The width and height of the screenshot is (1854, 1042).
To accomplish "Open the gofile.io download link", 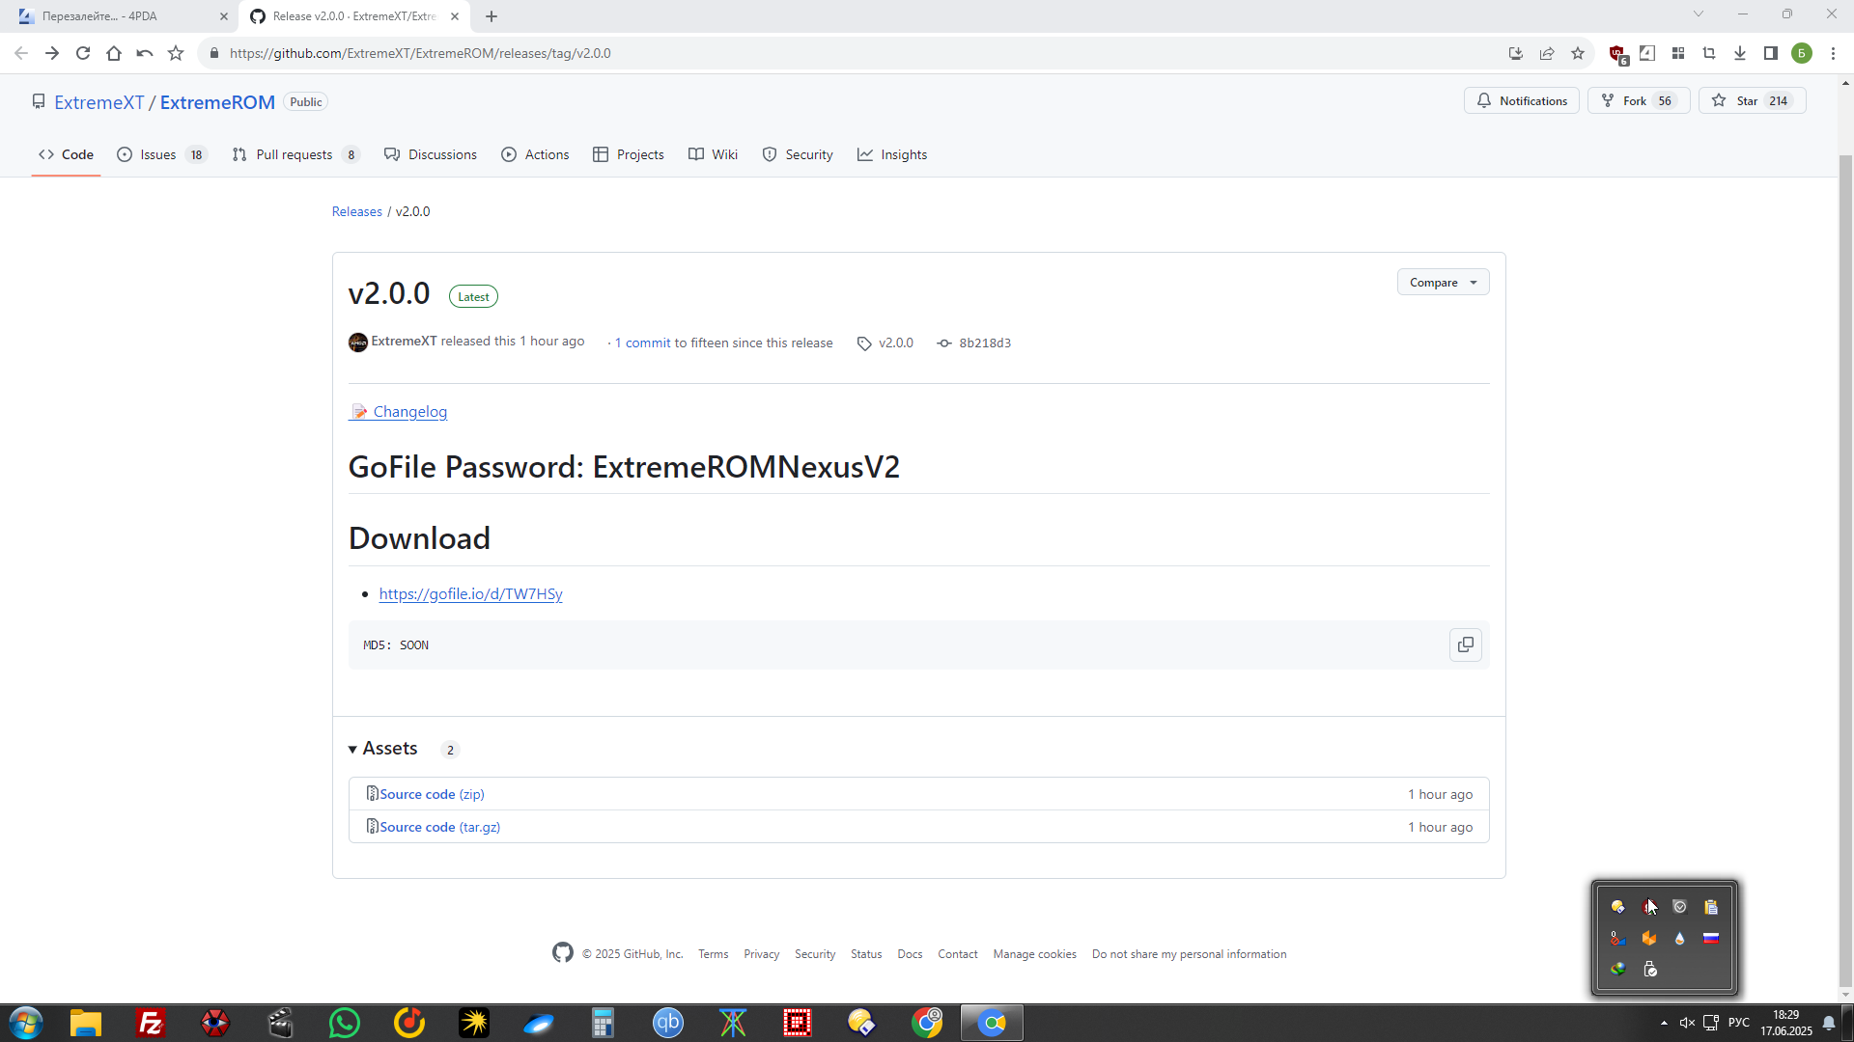I will pyautogui.click(x=470, y=593).
